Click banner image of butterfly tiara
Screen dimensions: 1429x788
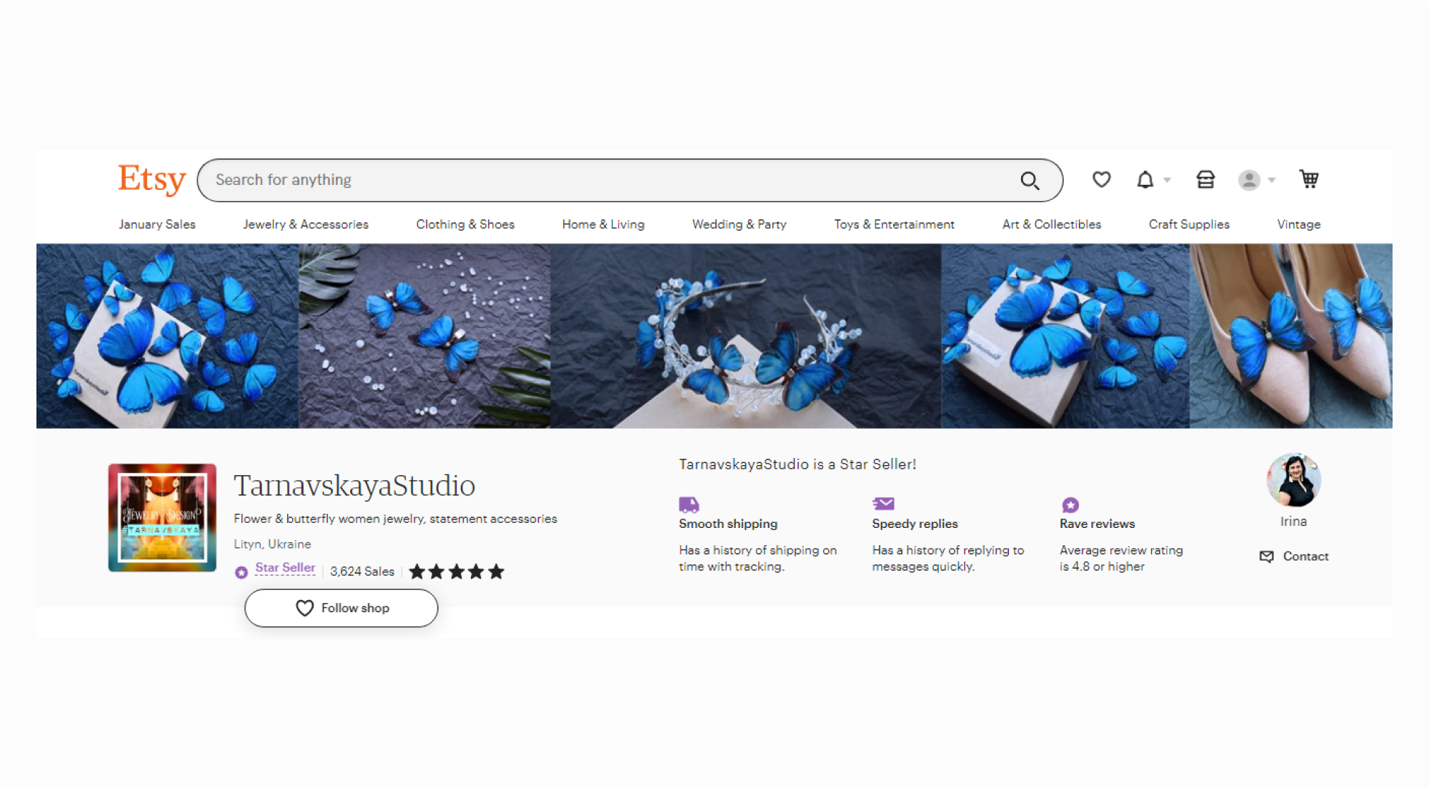click(x=746, y=336)
